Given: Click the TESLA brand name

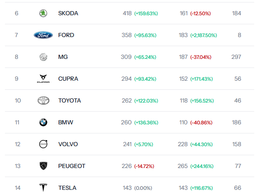Looking at the screenshot, I should tap(67, 188).
